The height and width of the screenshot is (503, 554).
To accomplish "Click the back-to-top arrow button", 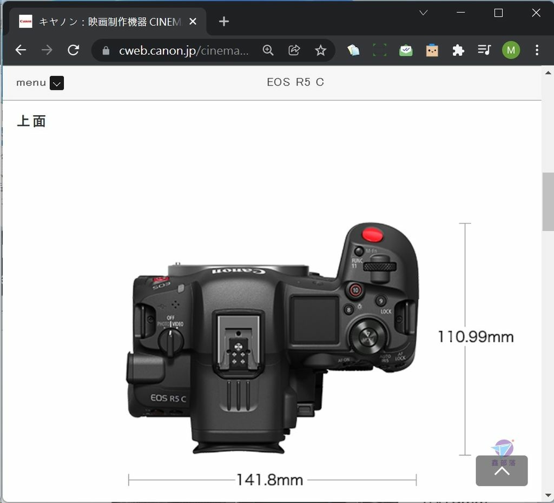I will click(x=502, y=471).
